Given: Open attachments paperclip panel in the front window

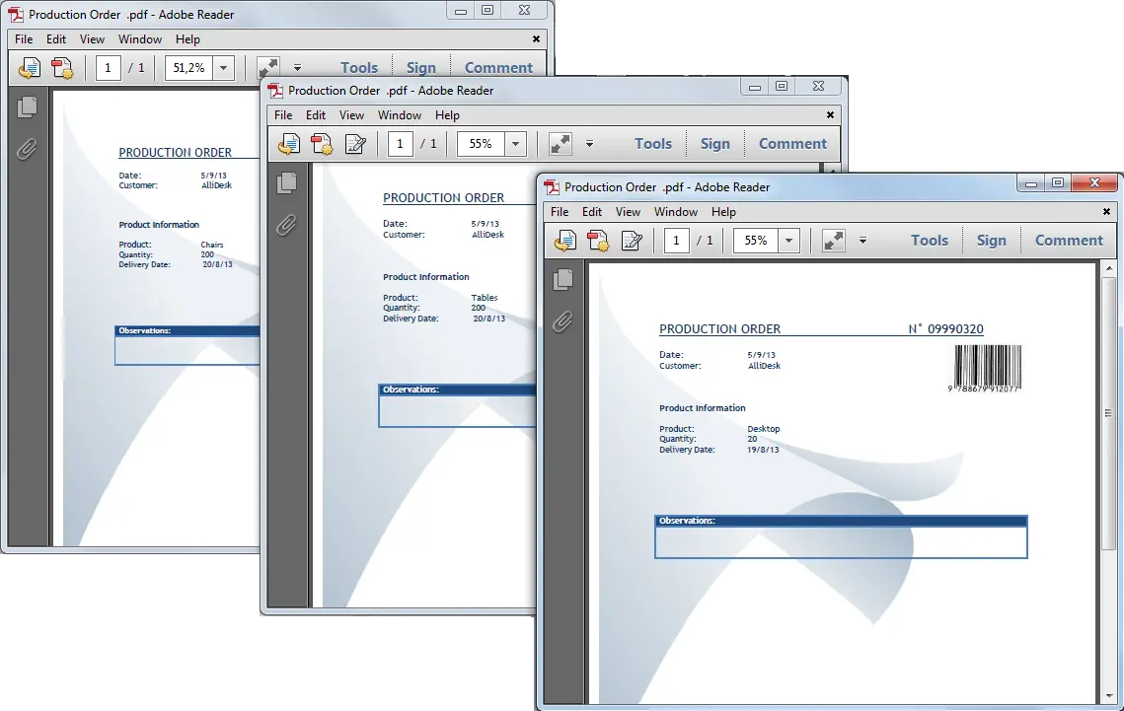Looking at the screenshot, I should click(x=563, y=322).
